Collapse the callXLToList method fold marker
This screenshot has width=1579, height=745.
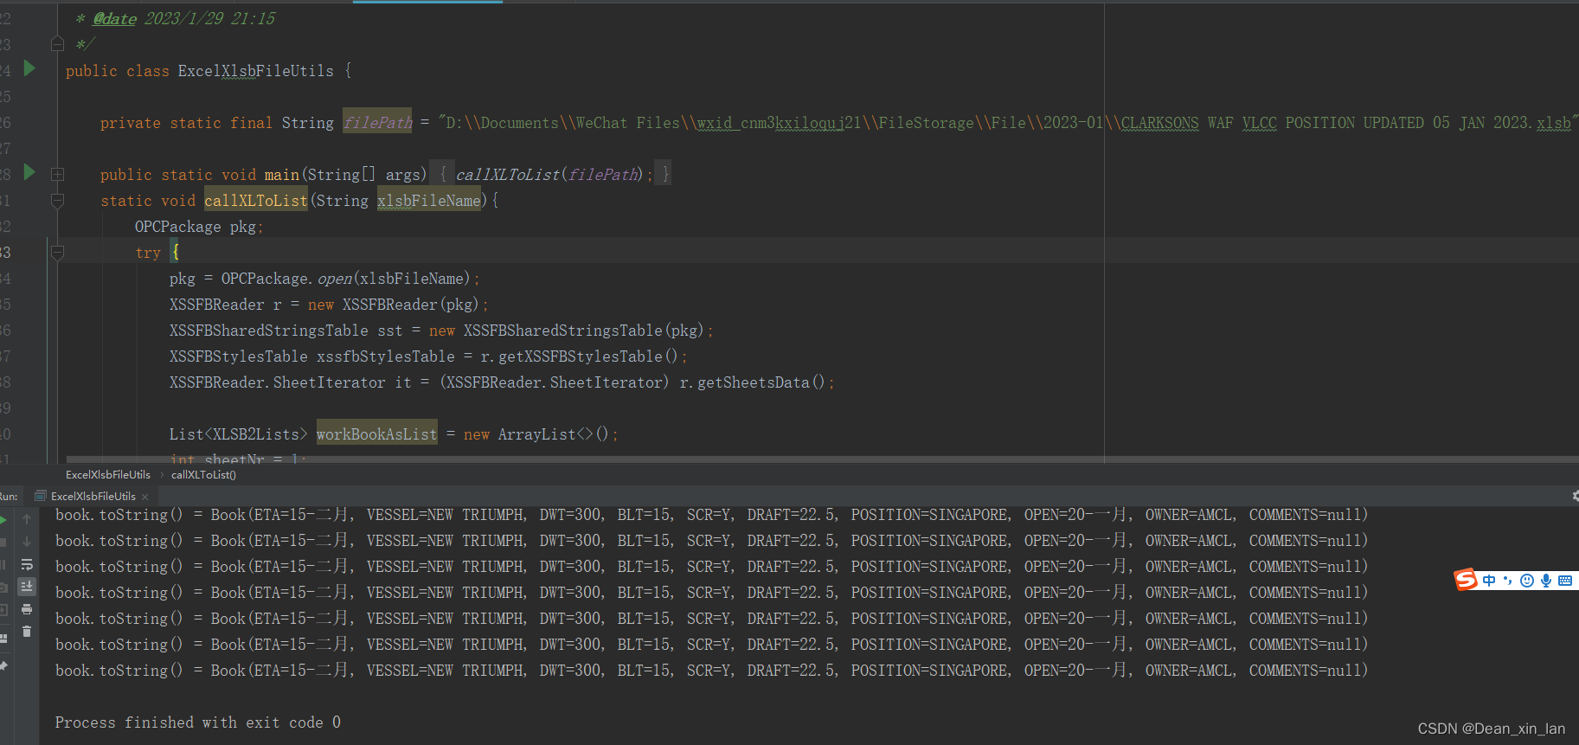57,201
